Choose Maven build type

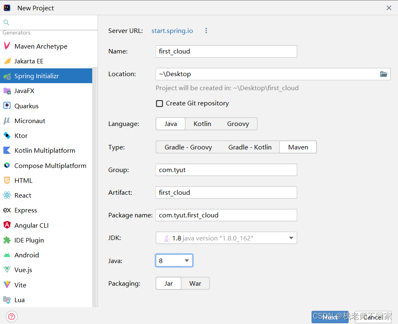(298, 147)
